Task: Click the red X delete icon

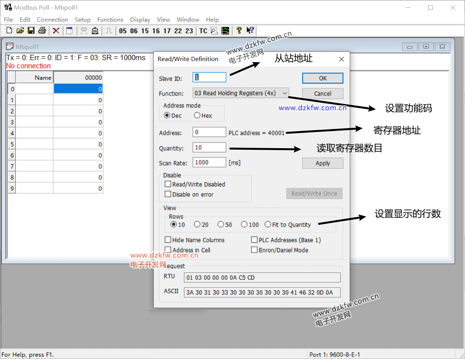Action: 56,31
